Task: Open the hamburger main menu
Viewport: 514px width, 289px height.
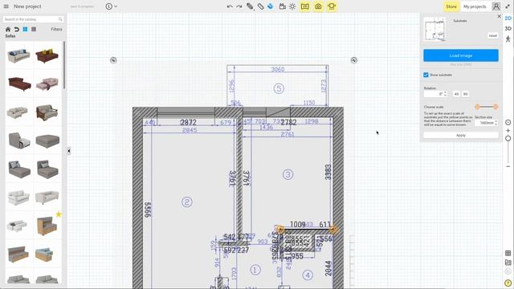Action: [x=6, y=6]
